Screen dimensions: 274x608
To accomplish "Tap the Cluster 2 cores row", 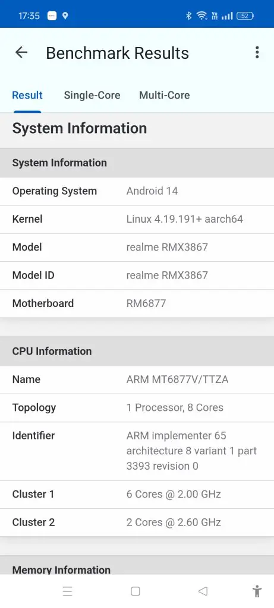I will click(137, 522).
